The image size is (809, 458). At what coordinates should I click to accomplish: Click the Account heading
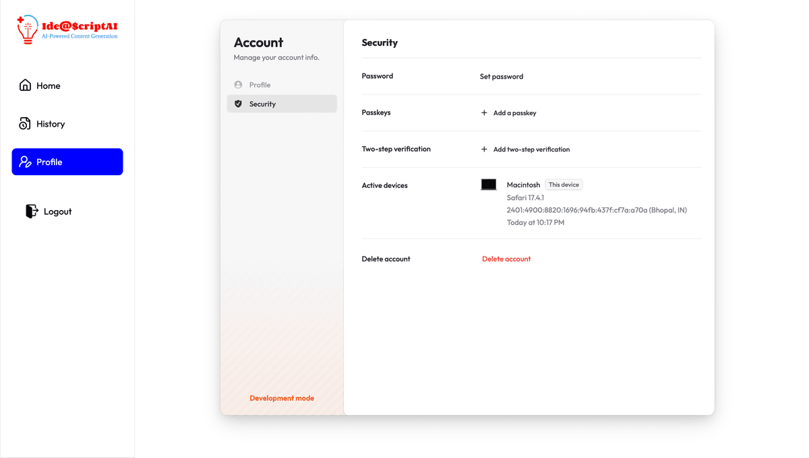[x=258, y=42]
